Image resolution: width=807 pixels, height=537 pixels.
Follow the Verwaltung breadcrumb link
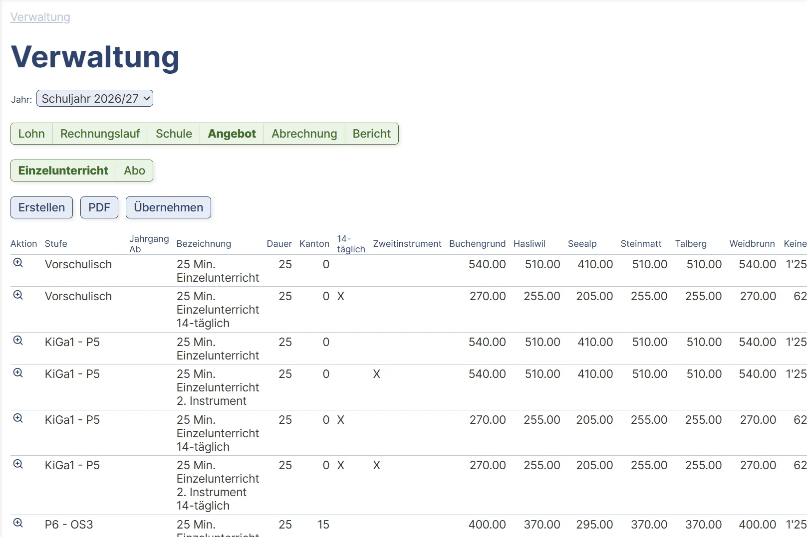pyautogui.click(x=40, y=17)
